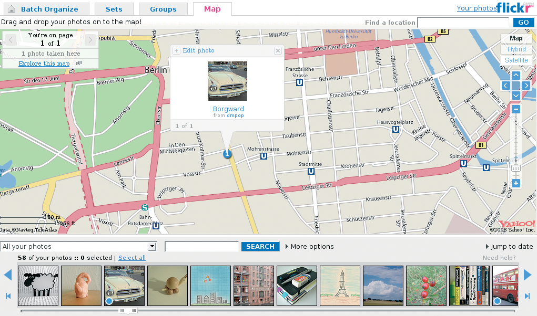537x316 pixels.
Task: Jump to last photos in the strip
Action: tap(528, 296)
